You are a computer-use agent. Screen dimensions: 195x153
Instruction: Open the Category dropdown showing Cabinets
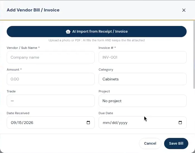point(143,79)
